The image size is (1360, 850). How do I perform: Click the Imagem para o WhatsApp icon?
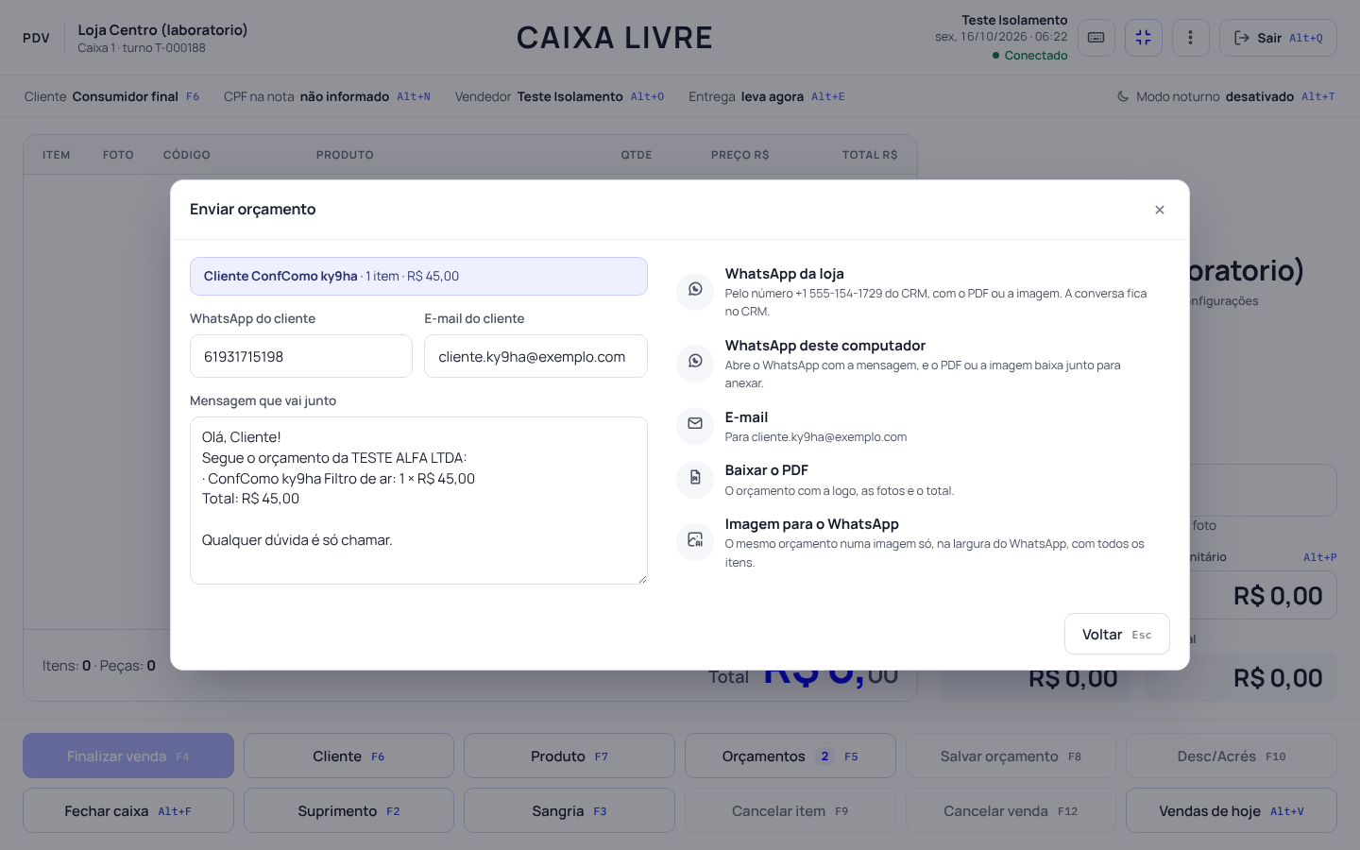point(695,540)
